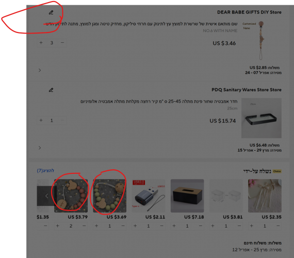Increase quantity of US $3.79 item

(58, 226)
